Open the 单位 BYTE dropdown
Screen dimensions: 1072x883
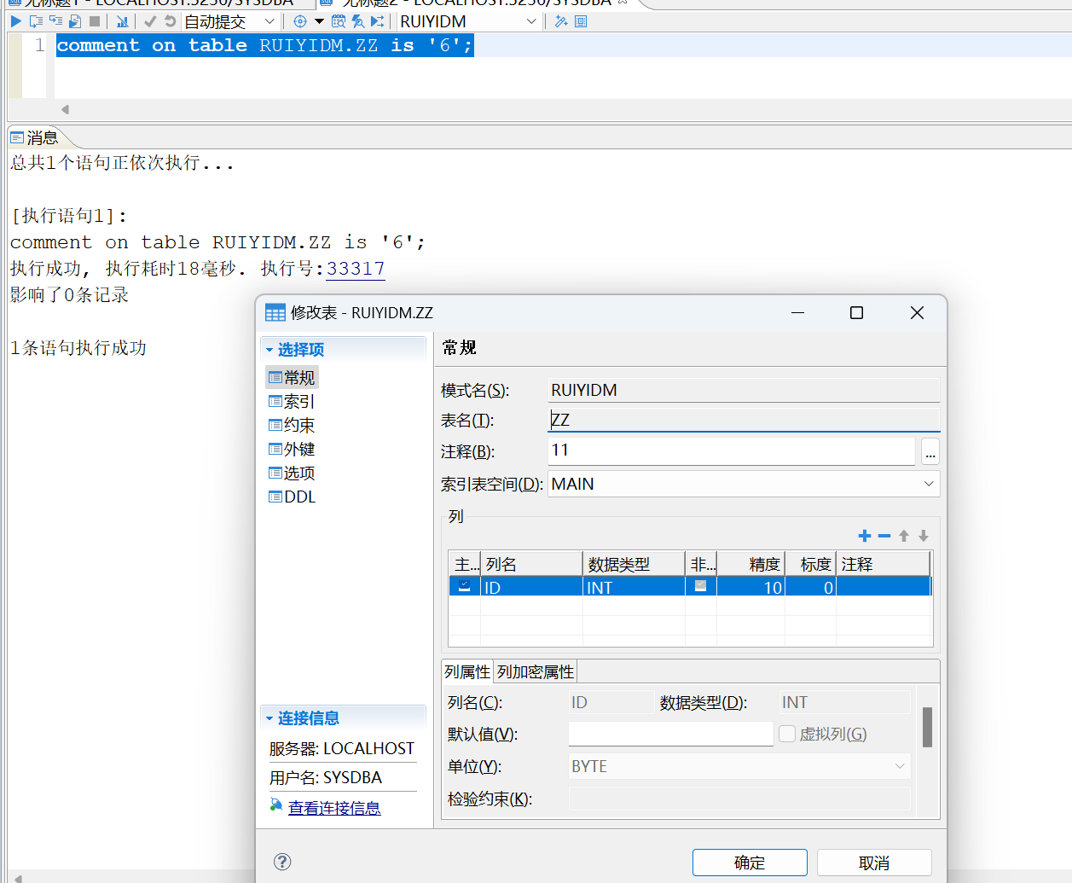(739, 766)
